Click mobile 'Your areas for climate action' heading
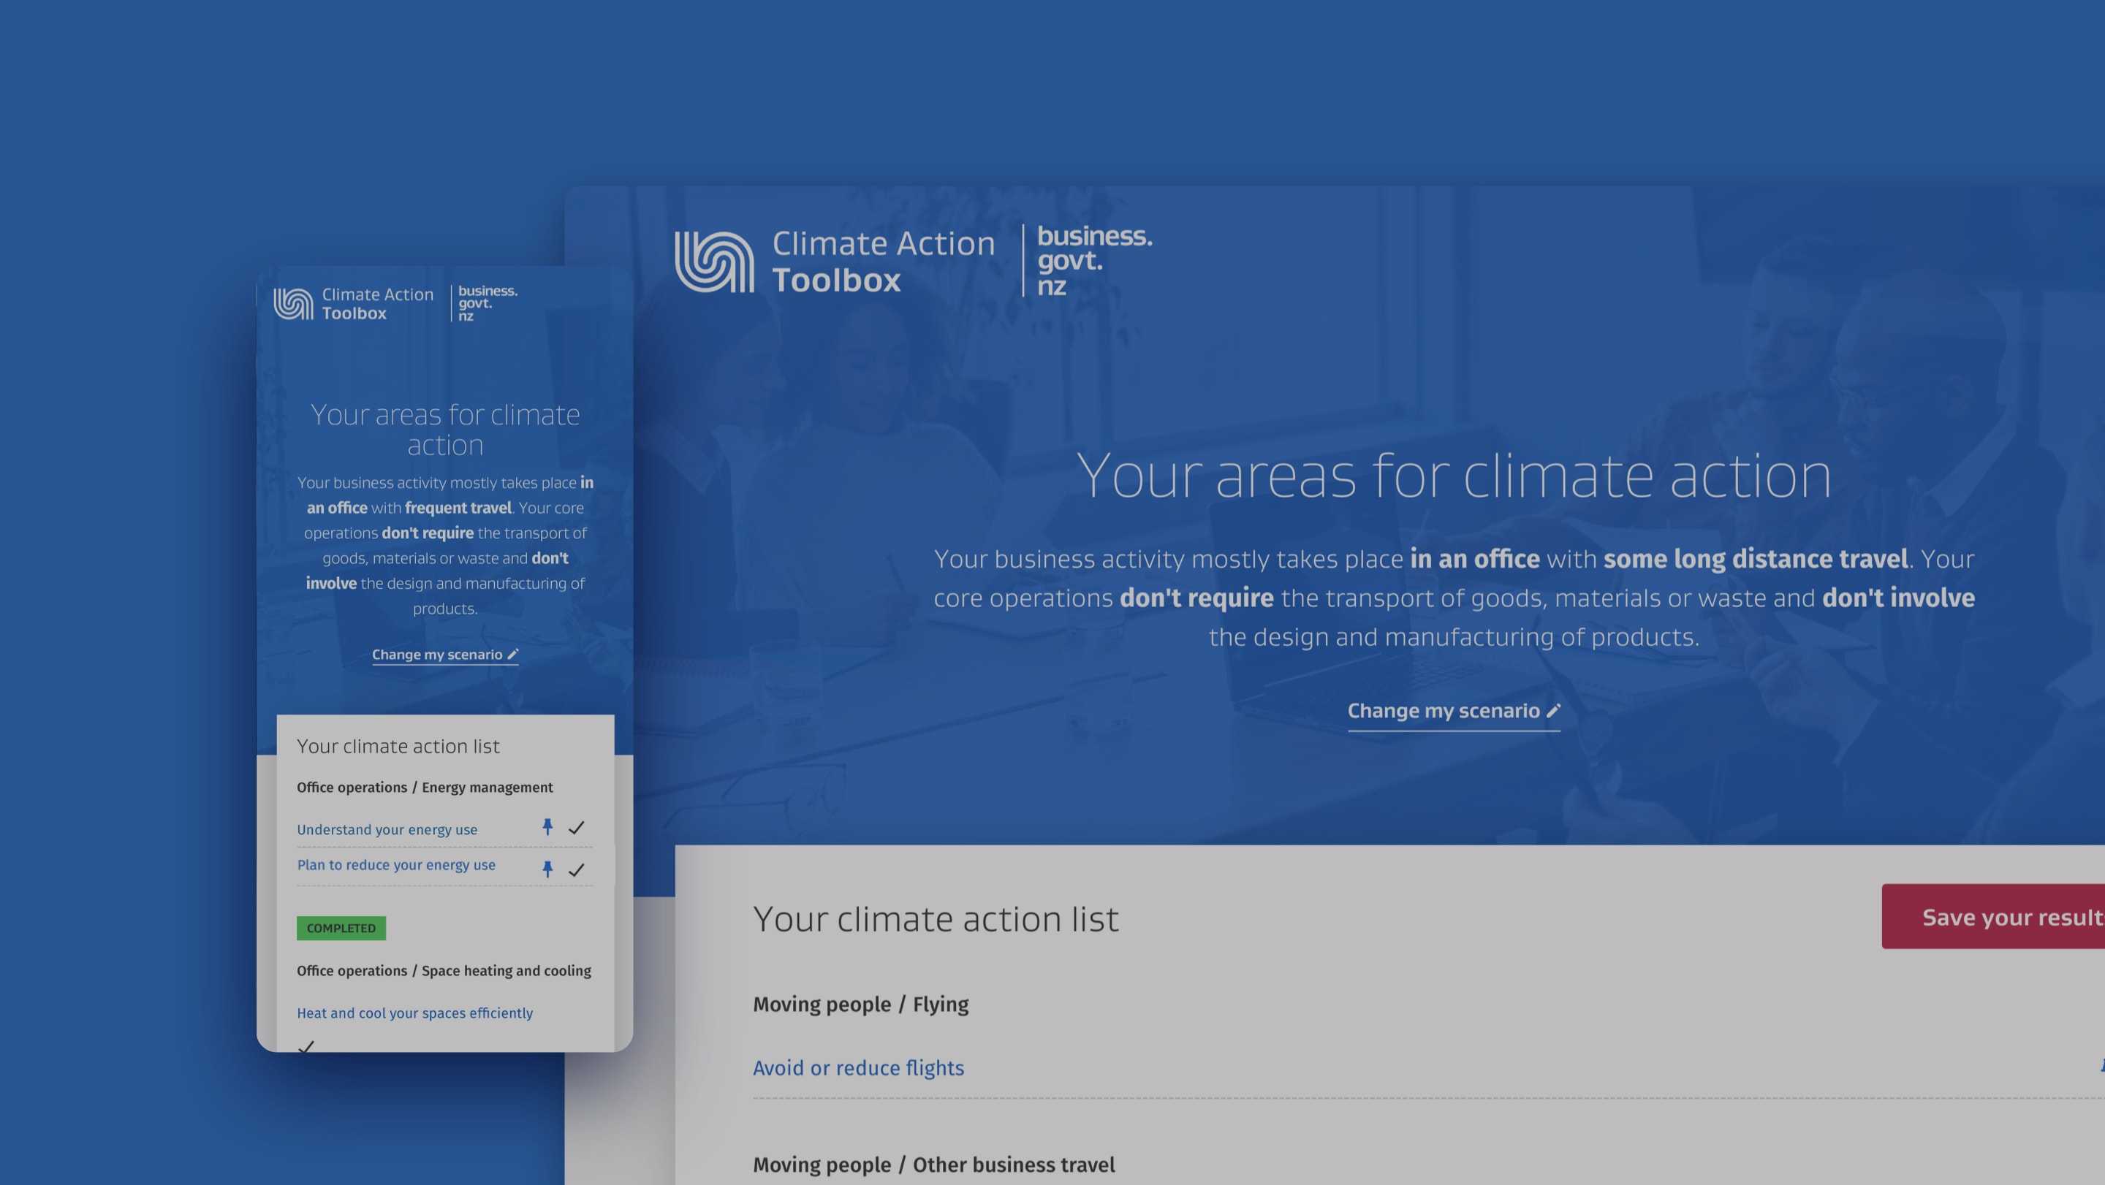 click(444, 430)
